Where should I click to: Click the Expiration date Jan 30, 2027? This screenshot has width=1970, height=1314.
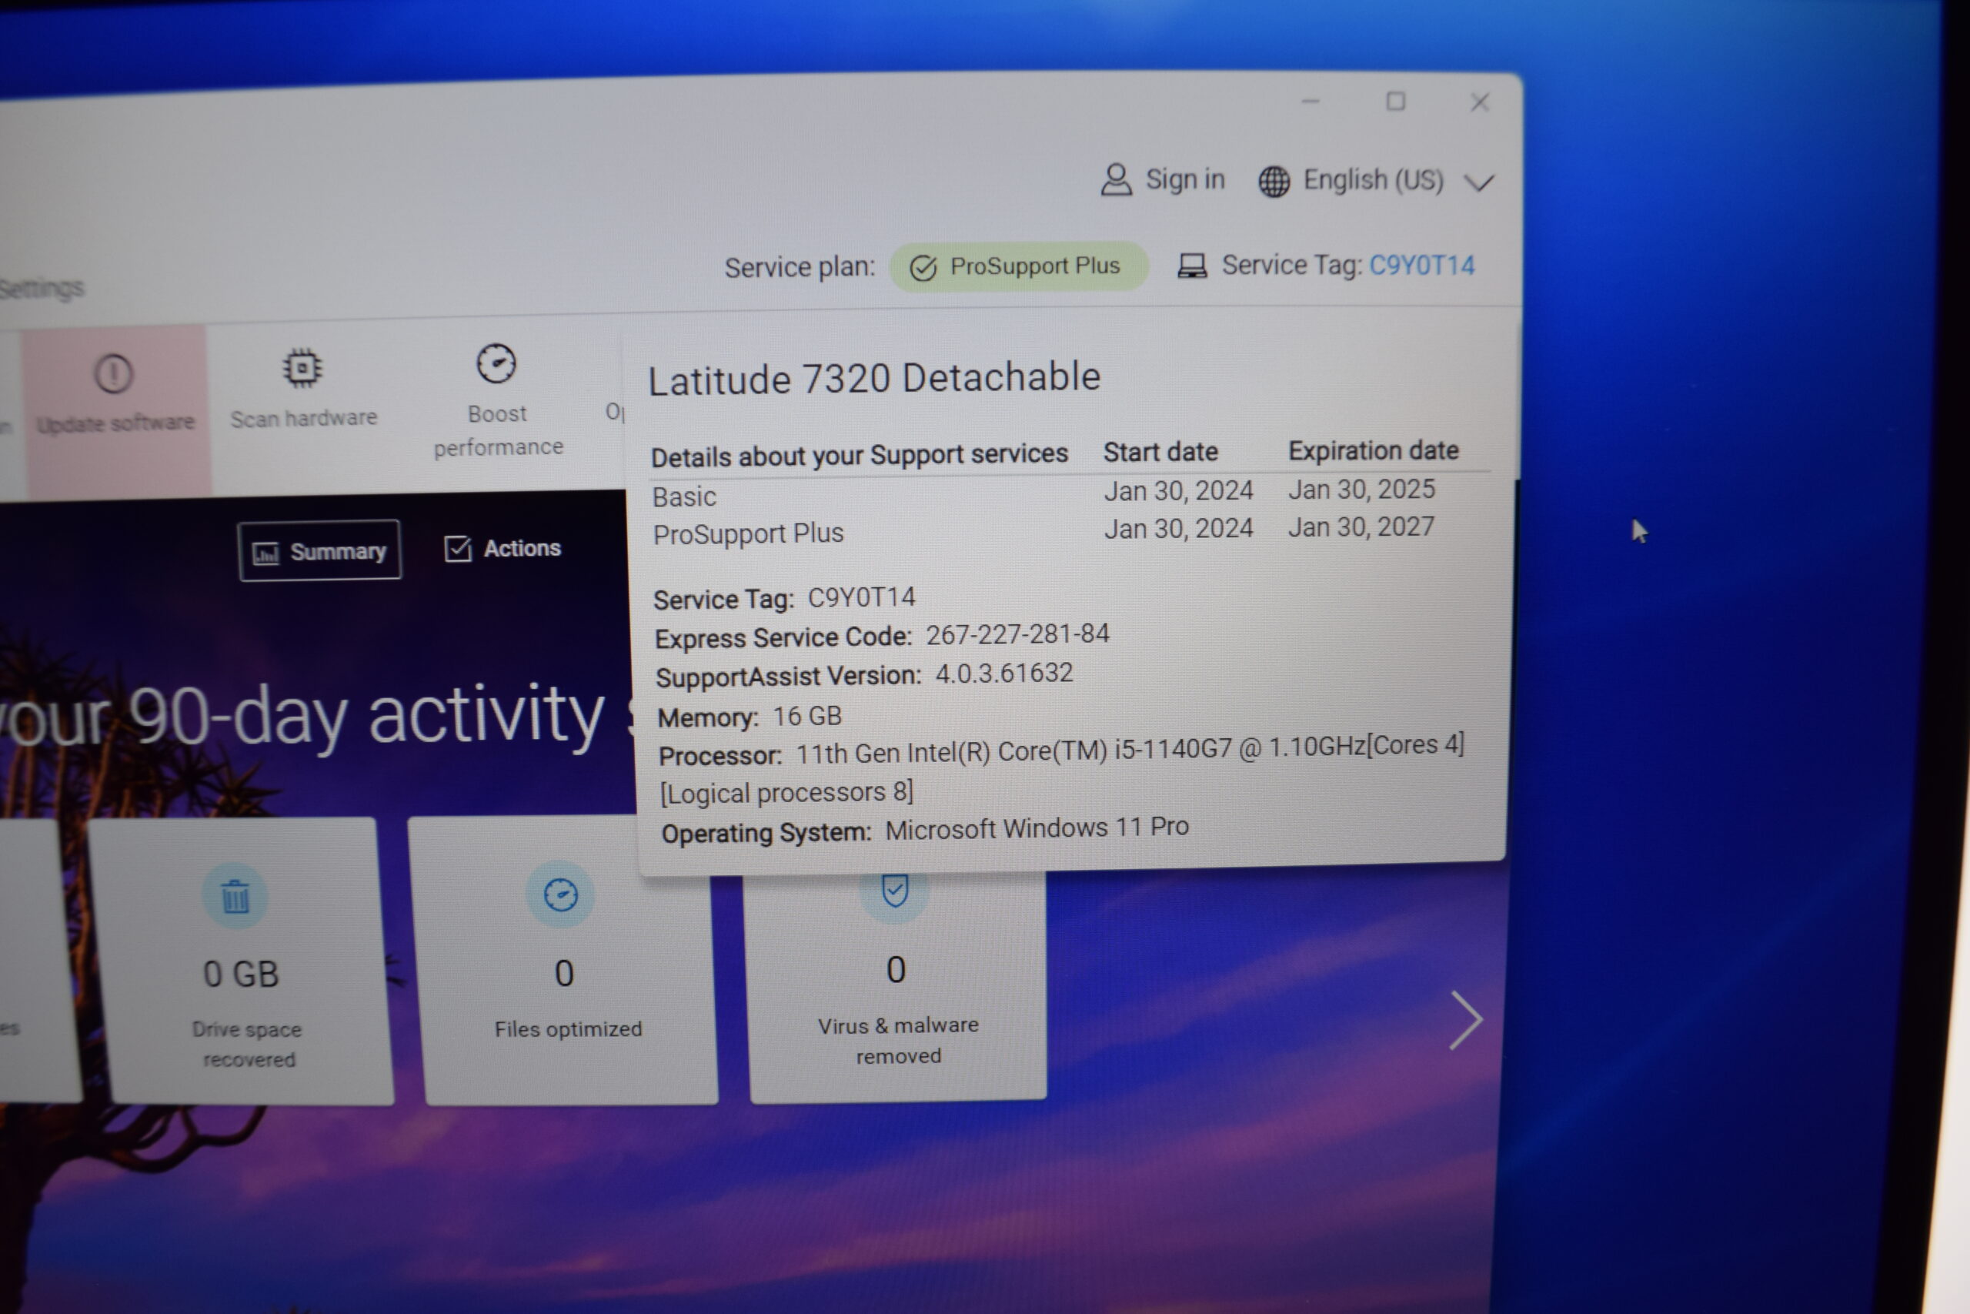[x=1361, y=527]
